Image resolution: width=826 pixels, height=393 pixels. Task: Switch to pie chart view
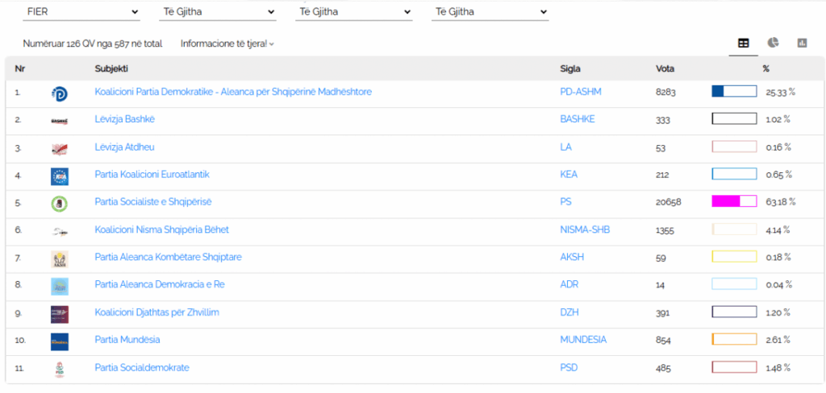point(773,43)
